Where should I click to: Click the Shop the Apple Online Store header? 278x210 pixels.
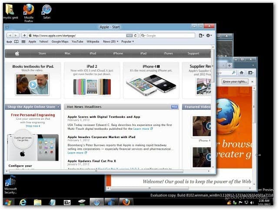click(33, 107)
